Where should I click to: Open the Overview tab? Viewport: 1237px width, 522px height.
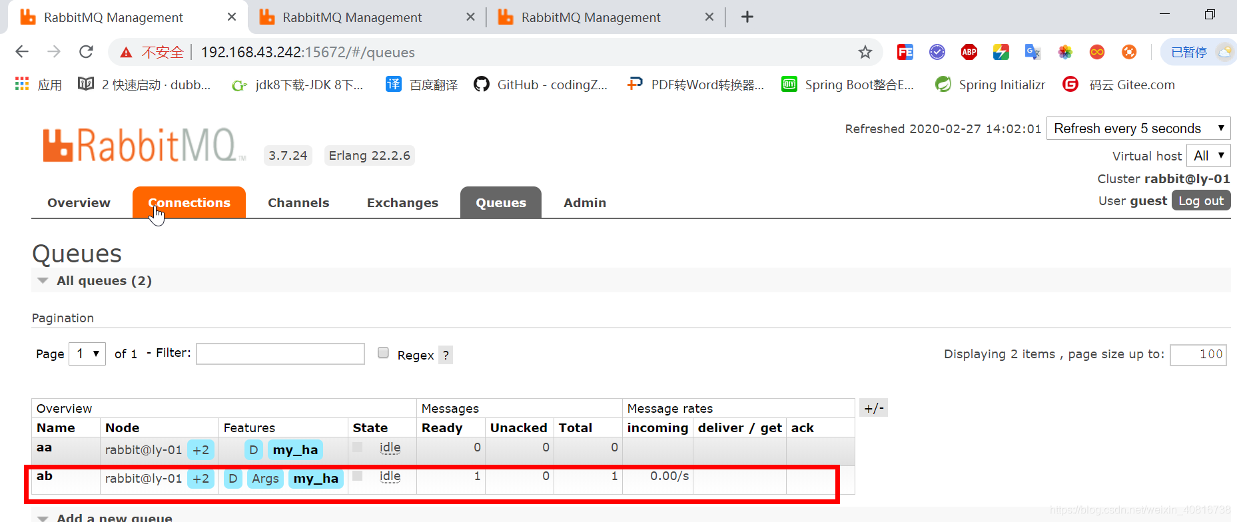(79, 202)
